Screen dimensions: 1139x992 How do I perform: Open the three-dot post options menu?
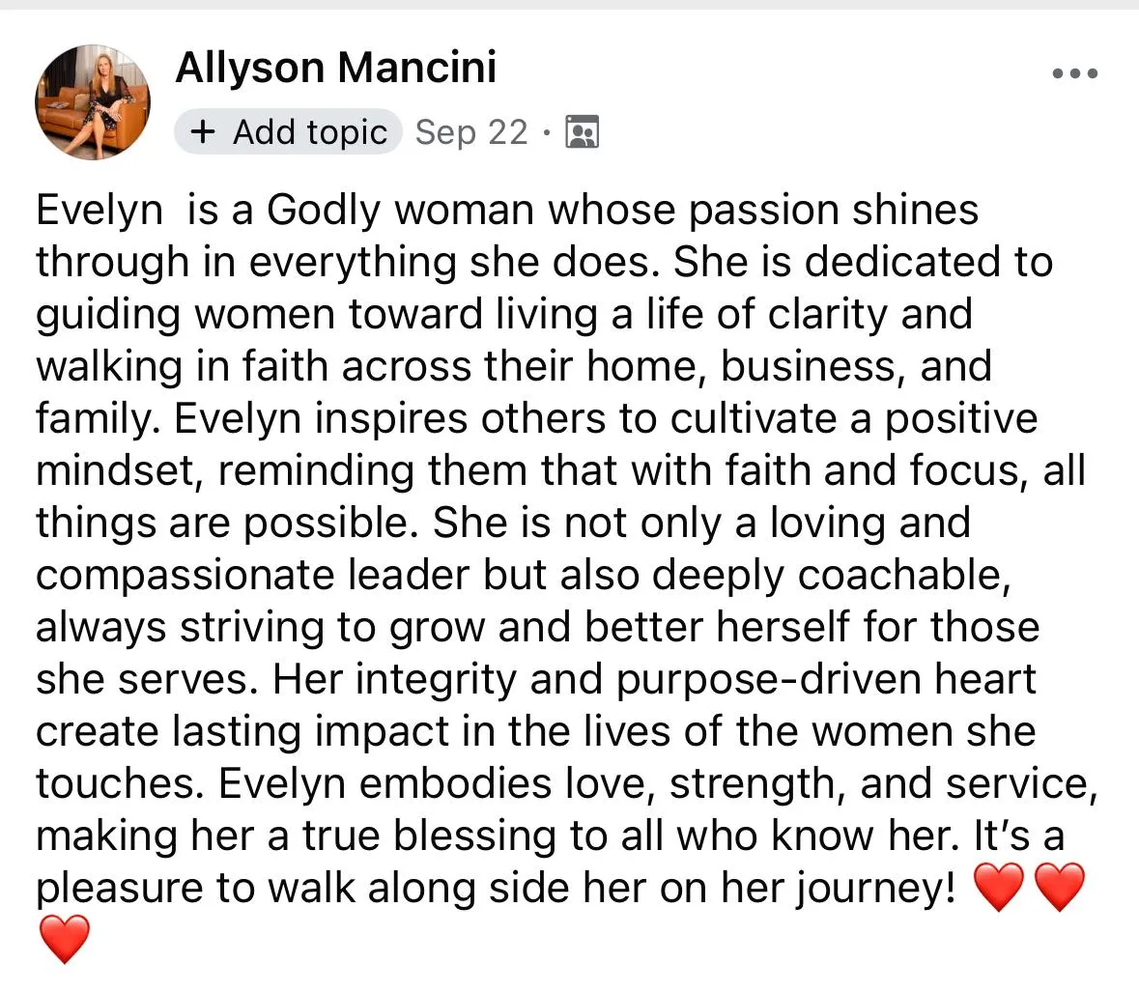1075,73
